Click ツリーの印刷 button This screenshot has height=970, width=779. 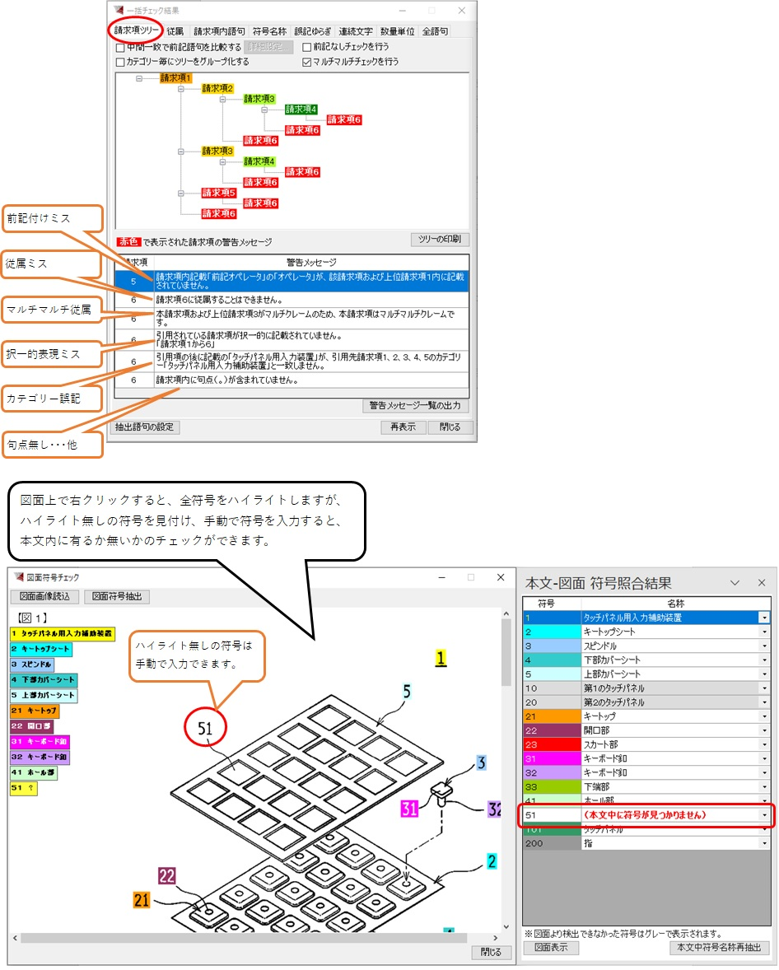440,240
